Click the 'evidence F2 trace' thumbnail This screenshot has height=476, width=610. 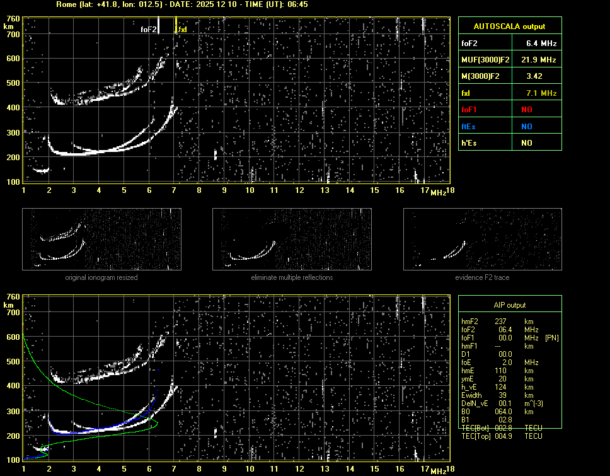[483, 240]
